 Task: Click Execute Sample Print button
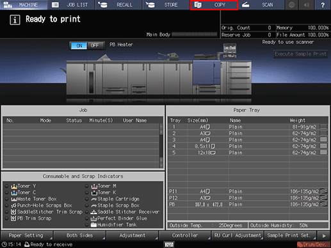click(300, 54)
